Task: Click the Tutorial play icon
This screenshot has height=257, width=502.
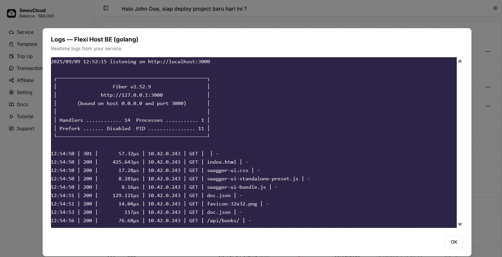Action: 11,116
